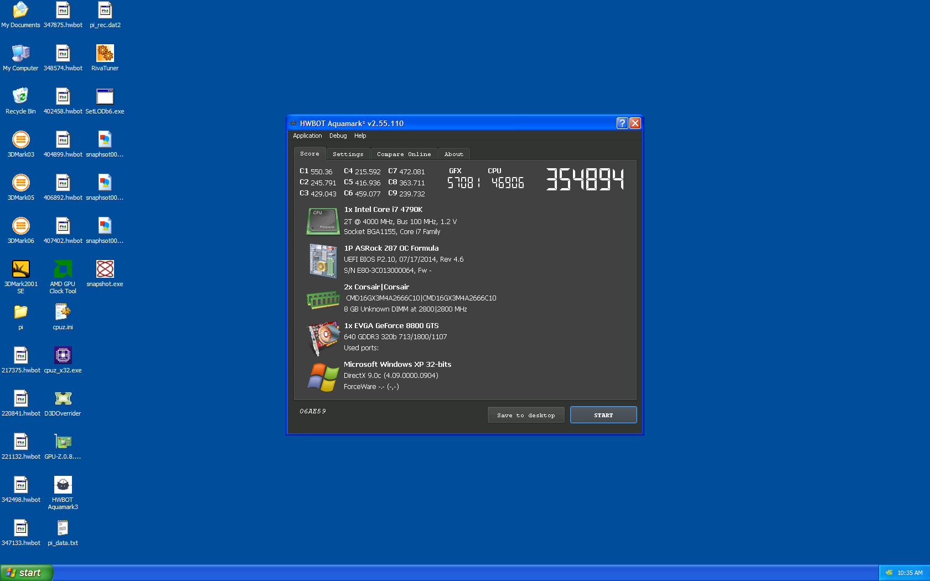
Task: Open cpuz.ini file icon
Action: [63, 317]
